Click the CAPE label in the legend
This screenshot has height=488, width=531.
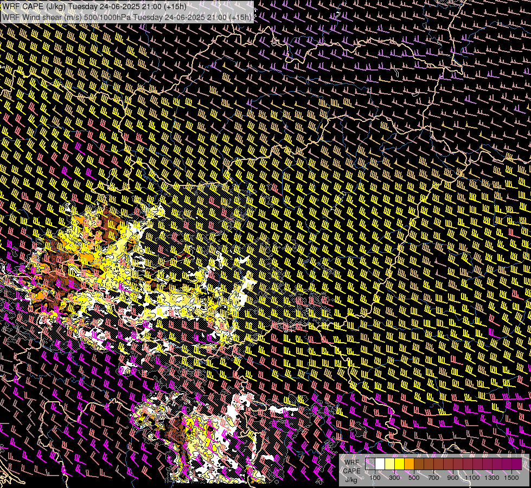[351, 471]
